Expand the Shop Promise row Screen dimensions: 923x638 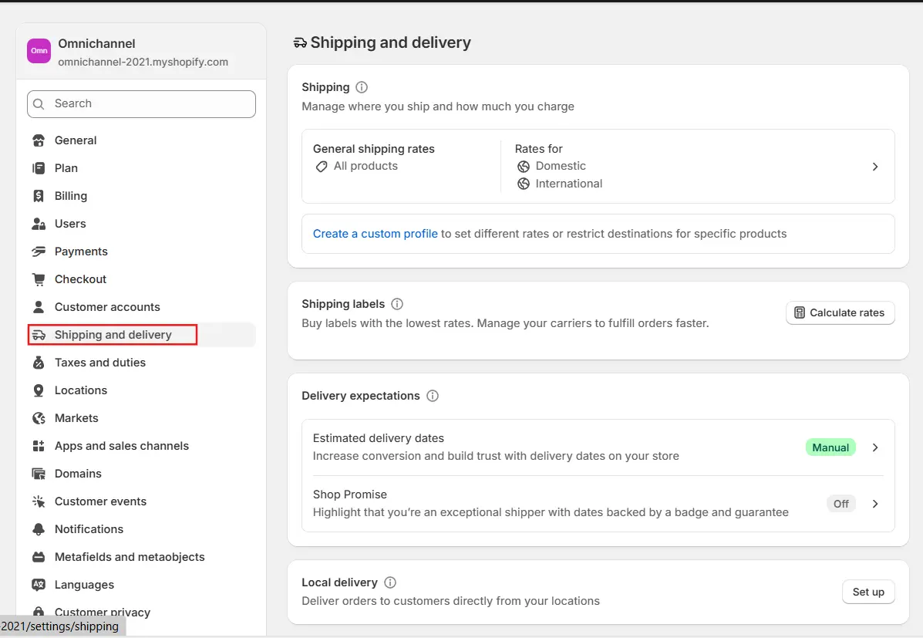pyautogui.click(x=875, y=503)
